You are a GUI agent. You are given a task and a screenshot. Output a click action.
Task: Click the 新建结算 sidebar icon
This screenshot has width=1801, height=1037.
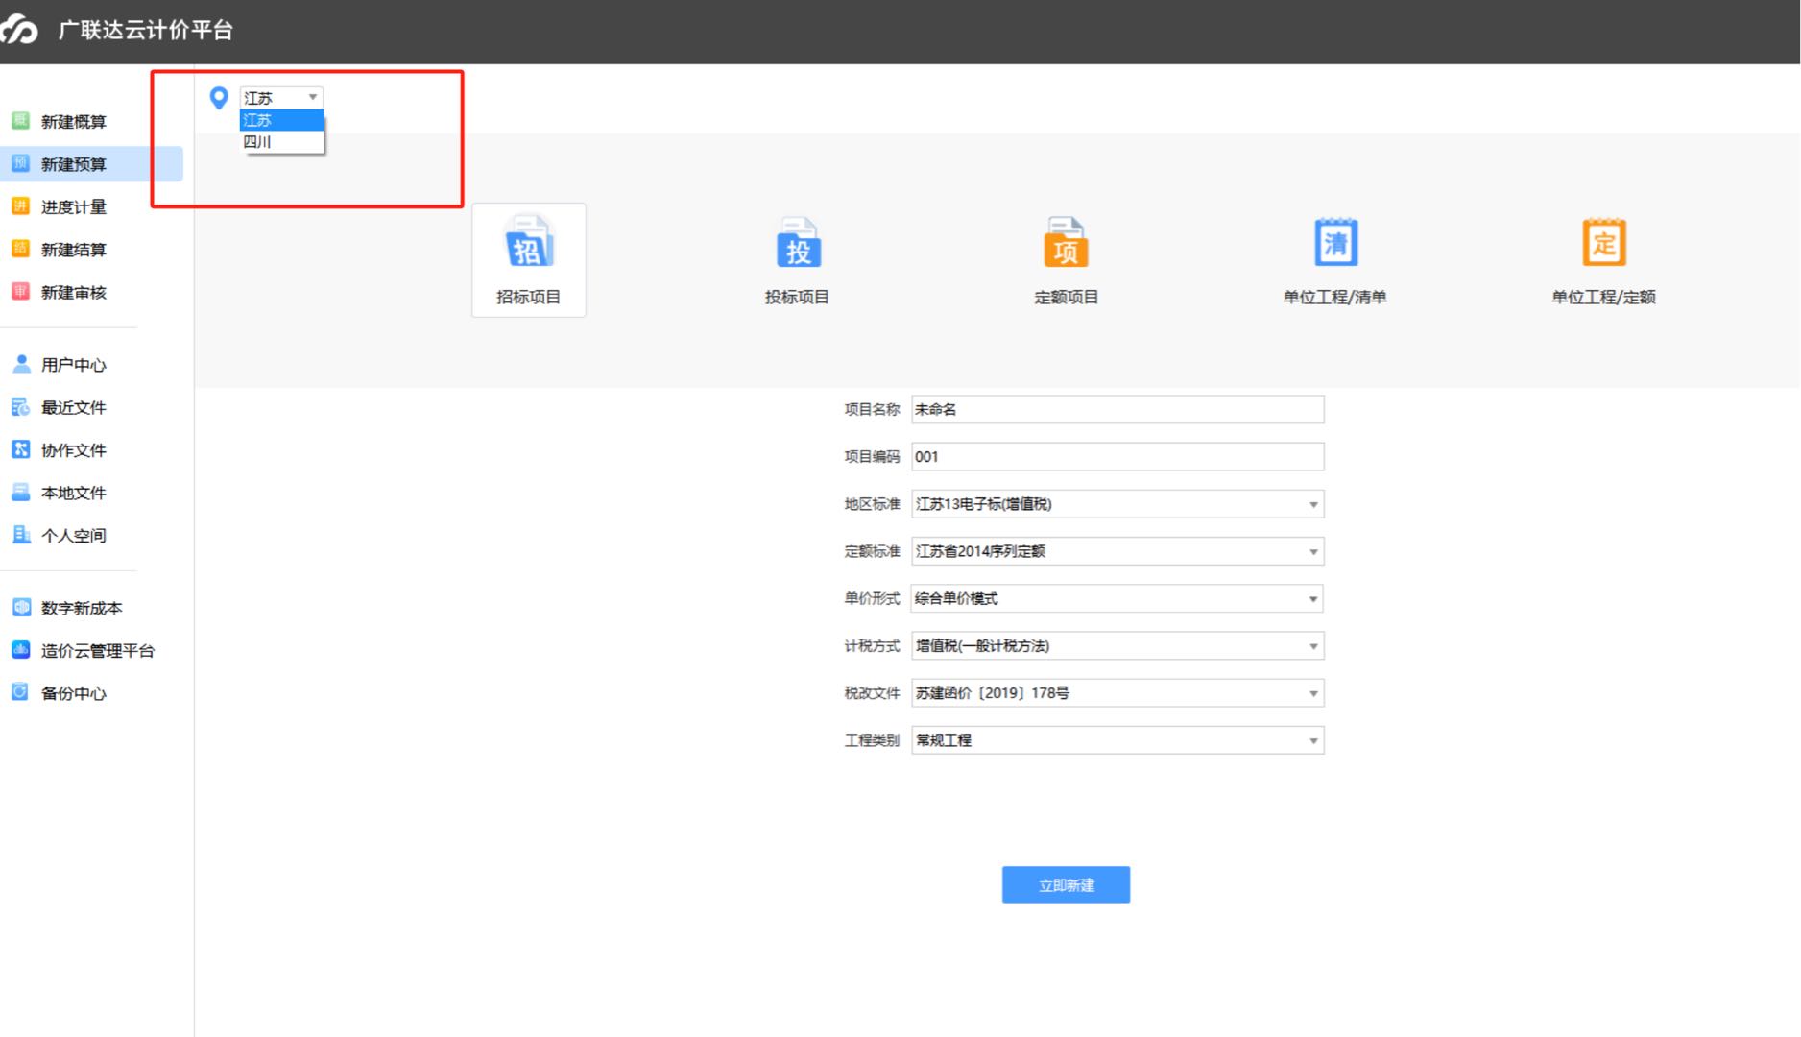[x=20, y=249]
